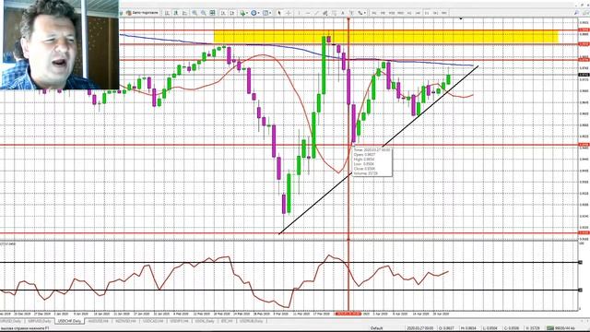Tile chart windows with grid icon
Image resolution: width=590 pixels, height=332 pixels.
[213, 13]
